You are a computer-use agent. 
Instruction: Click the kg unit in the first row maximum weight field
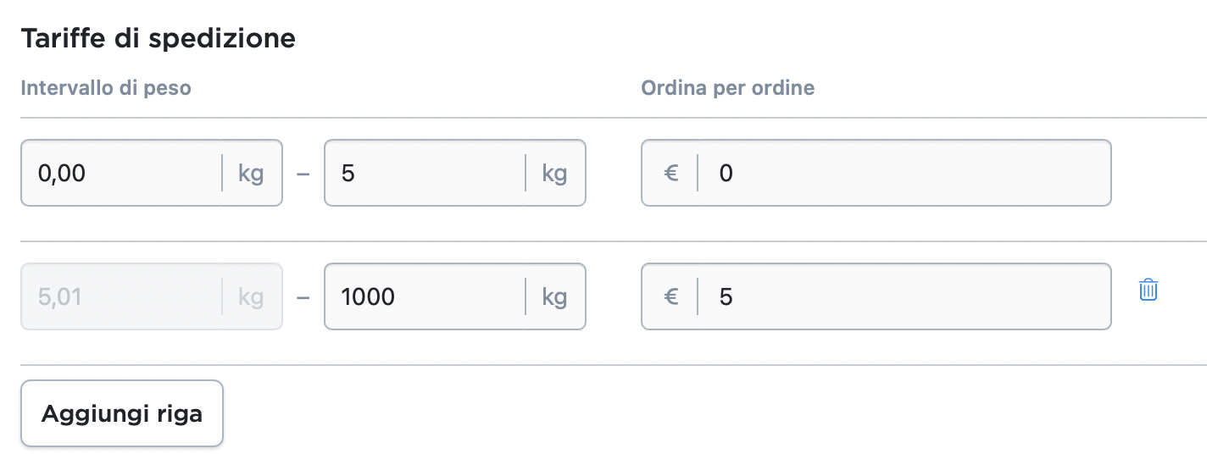[554, 174]
